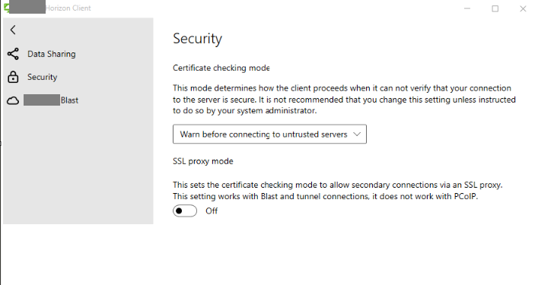Screen dimensions: 538x285
Task: Click the Horizon Client title bar text
Action: click(68, 8)
